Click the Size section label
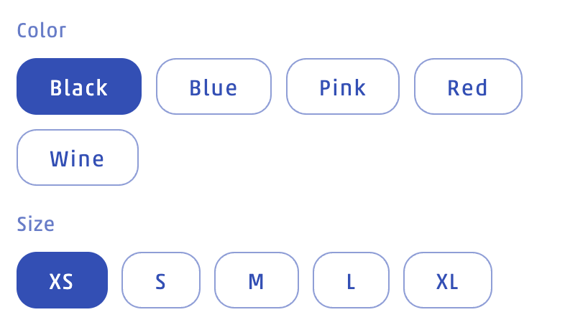Viewport: 565px width, 330px height. coord(35,224)
